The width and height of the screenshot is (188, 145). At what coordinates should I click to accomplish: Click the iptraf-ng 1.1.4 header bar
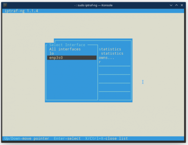(x=93, y=11)
